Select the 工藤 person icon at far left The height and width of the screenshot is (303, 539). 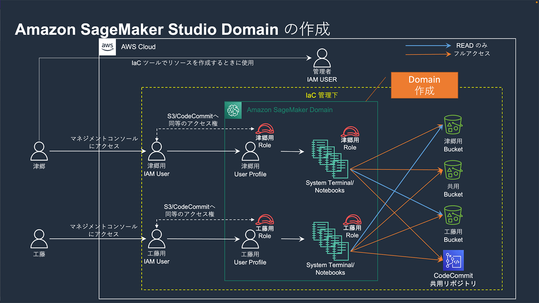tap(39, 239)
